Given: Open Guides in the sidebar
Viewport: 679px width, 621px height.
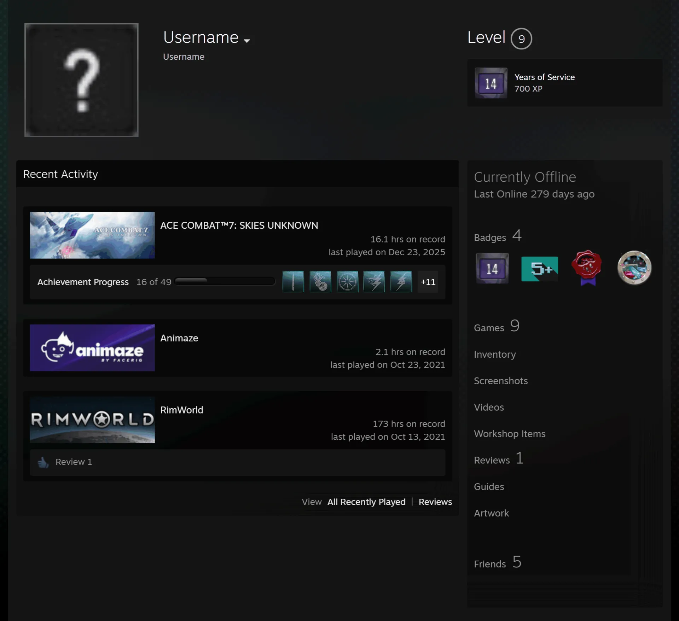Looking at the screenshot, I should [x=489, y=487].
